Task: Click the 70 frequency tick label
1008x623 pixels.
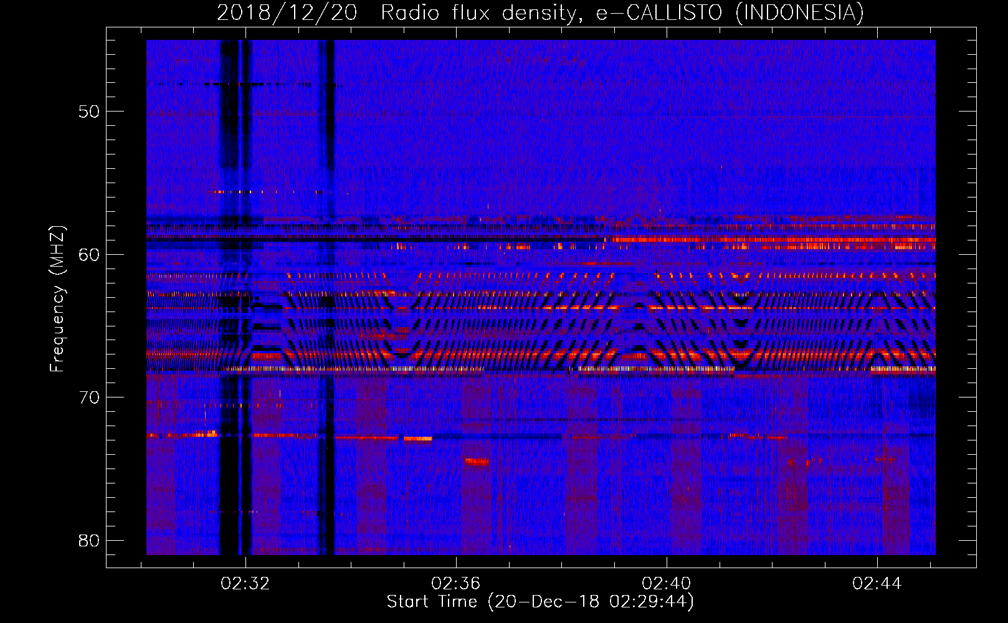Action: click(88, 397)
